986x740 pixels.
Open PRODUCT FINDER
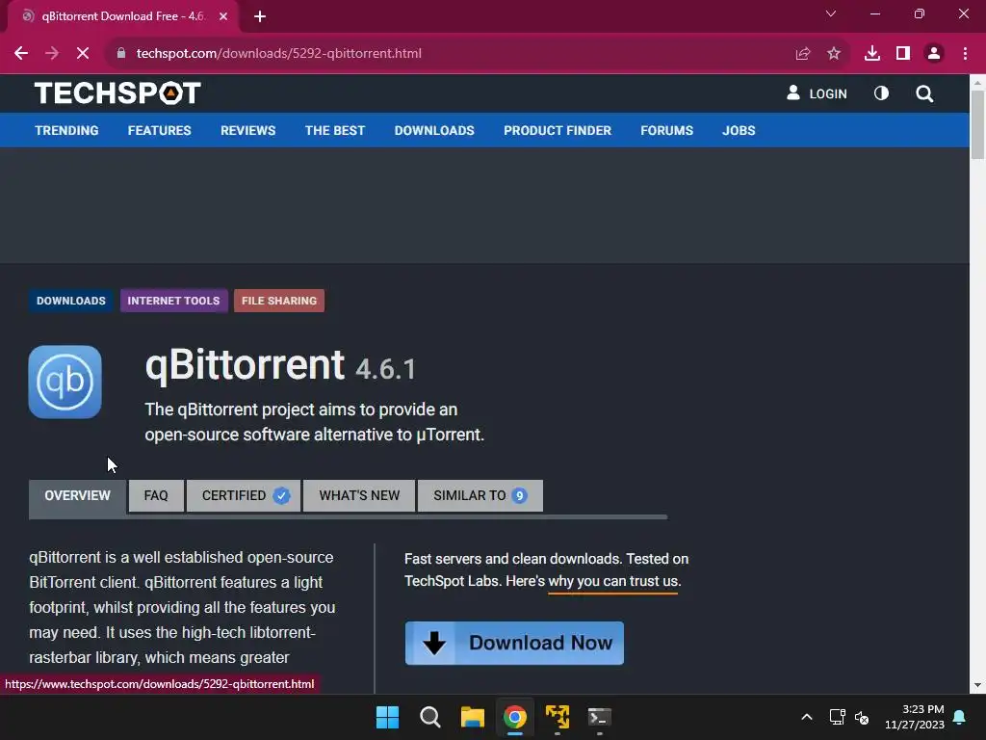tap(558, 130)
